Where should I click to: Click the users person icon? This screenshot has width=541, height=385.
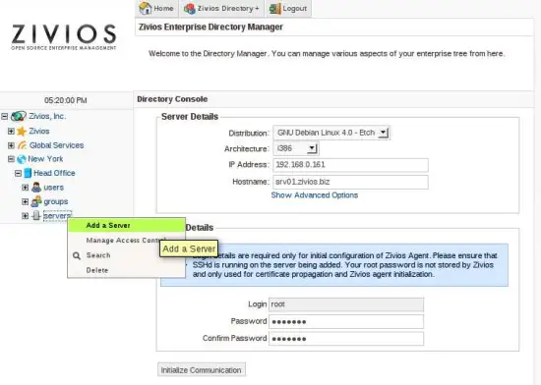36,188
